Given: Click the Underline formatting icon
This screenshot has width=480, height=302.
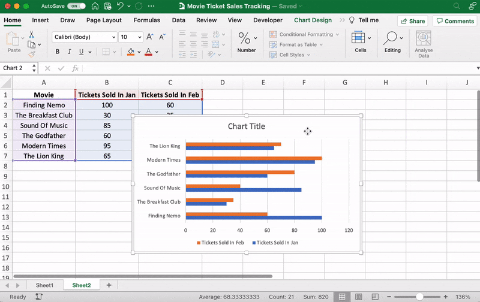Looking at the screenshot, I should pyautogui.click(x=82, y=52).
